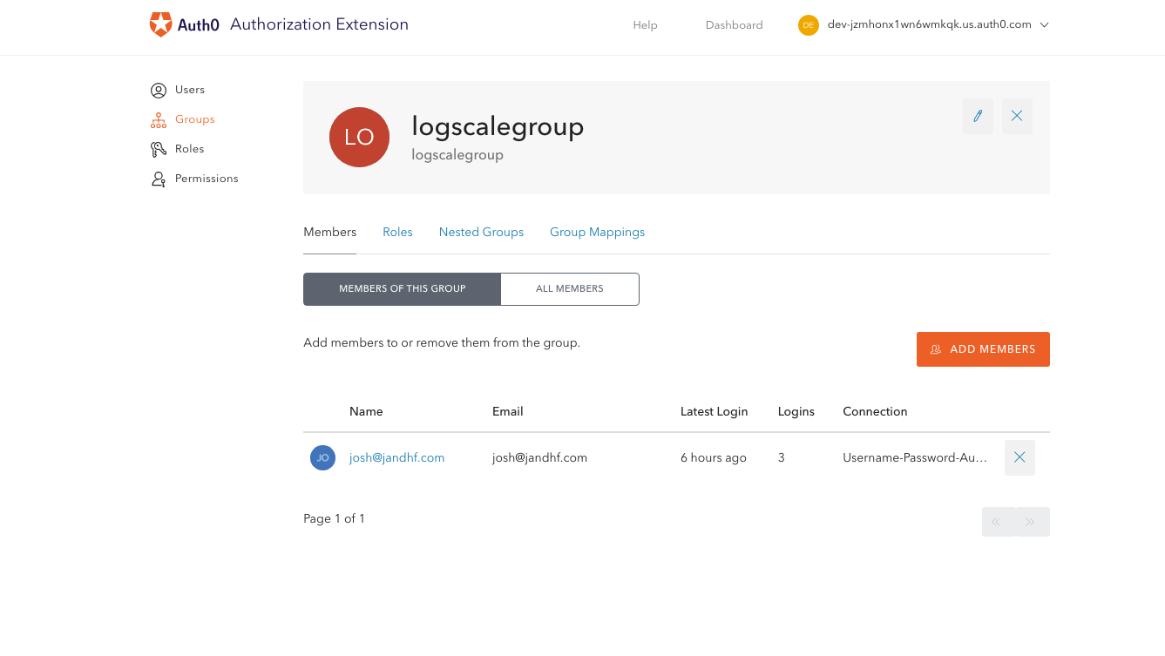Delete the group with the X button
The height and width of the screenshot is (656, 1165).
coord(1016,115)
